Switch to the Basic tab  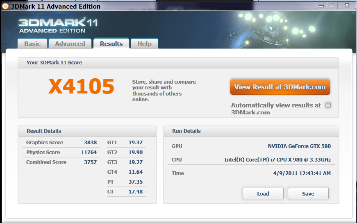coord(32,44)
